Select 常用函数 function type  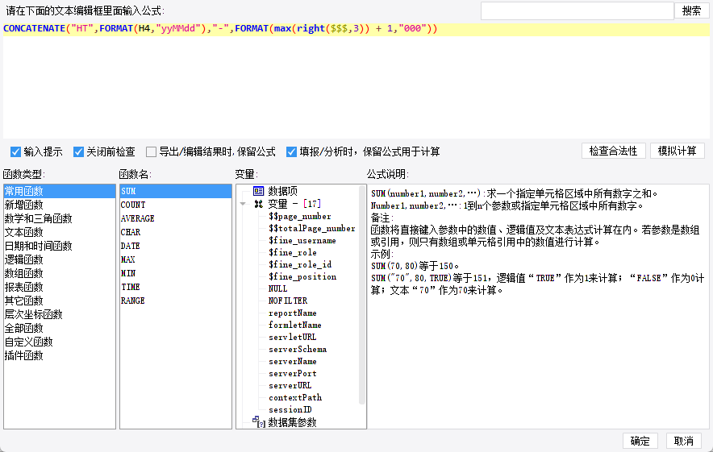click(x=60, y=191)
